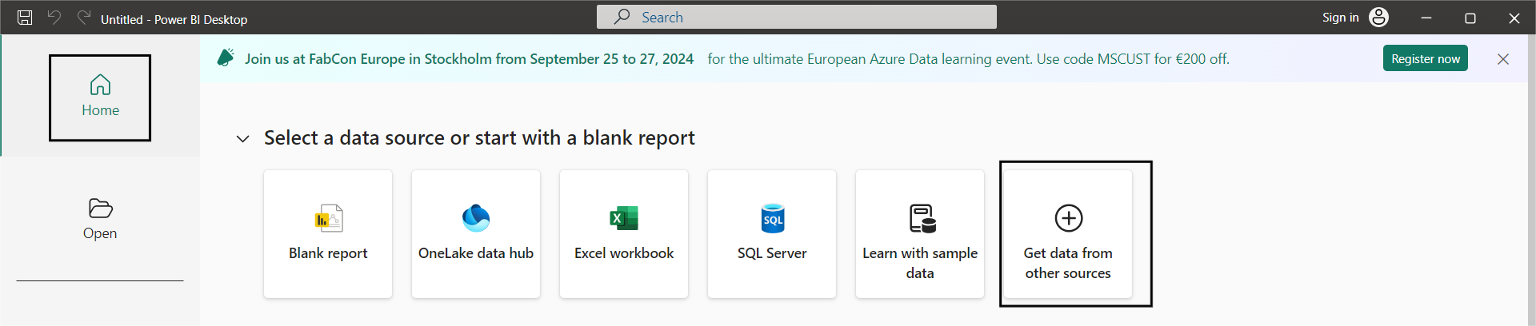Image resolution: width=1536 pixels, height=326 pixels.
Task: Click the 'Untitled - Power BI Desktop' title
Action: pyautogui.click(x=174, y=19)
